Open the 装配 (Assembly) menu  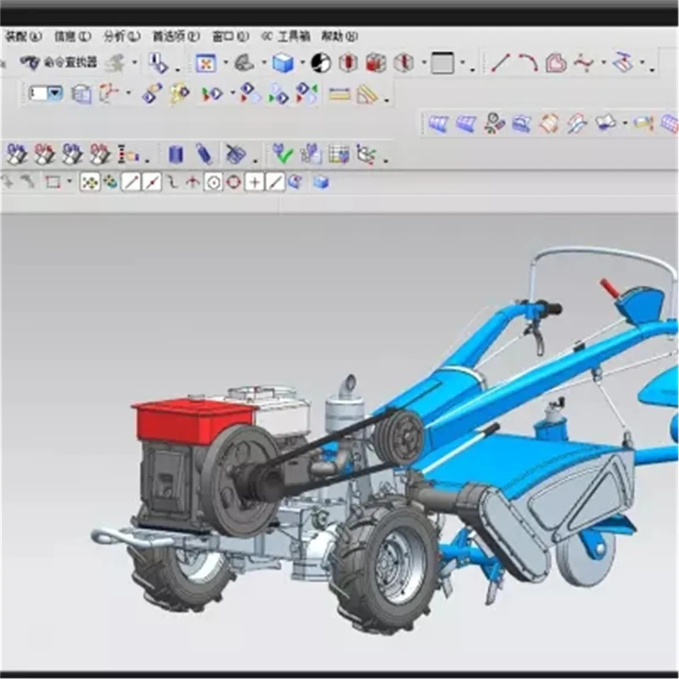23,37
